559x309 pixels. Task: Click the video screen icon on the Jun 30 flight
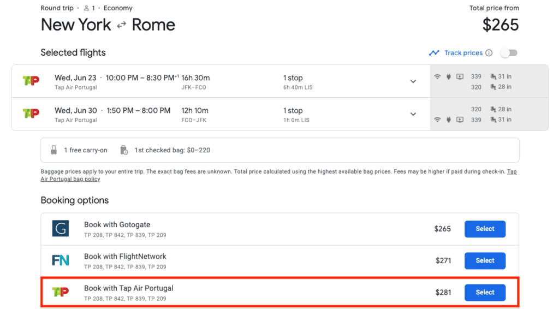click(460, 120)
